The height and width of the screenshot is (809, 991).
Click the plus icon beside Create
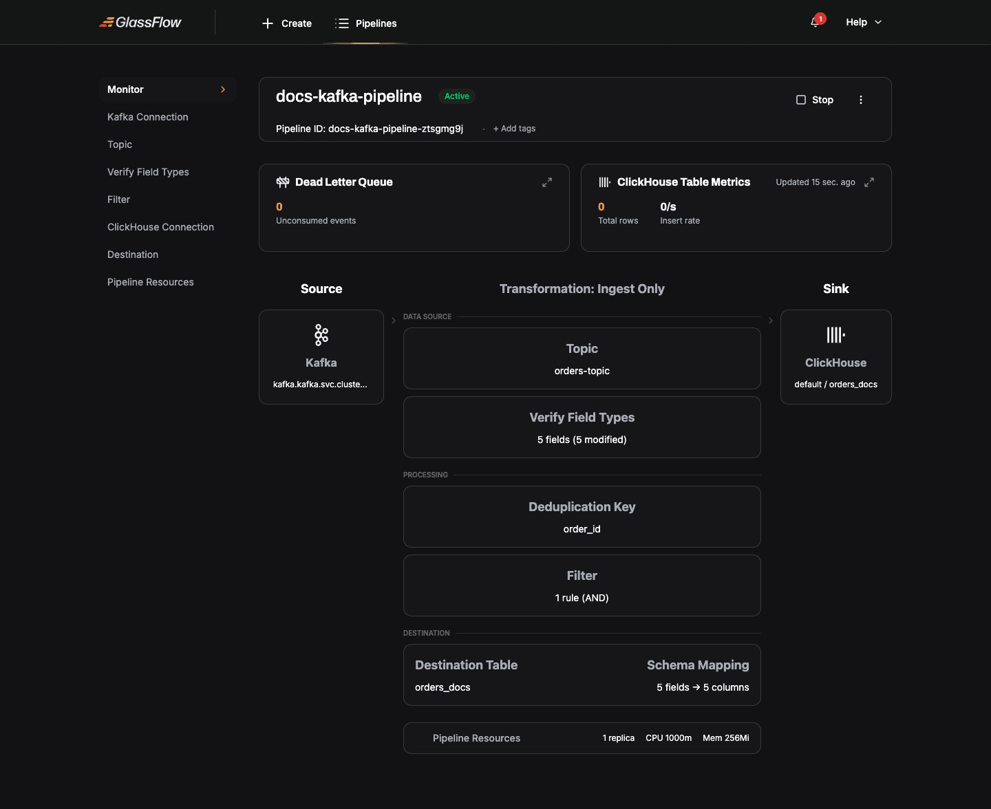coord(268,23)
